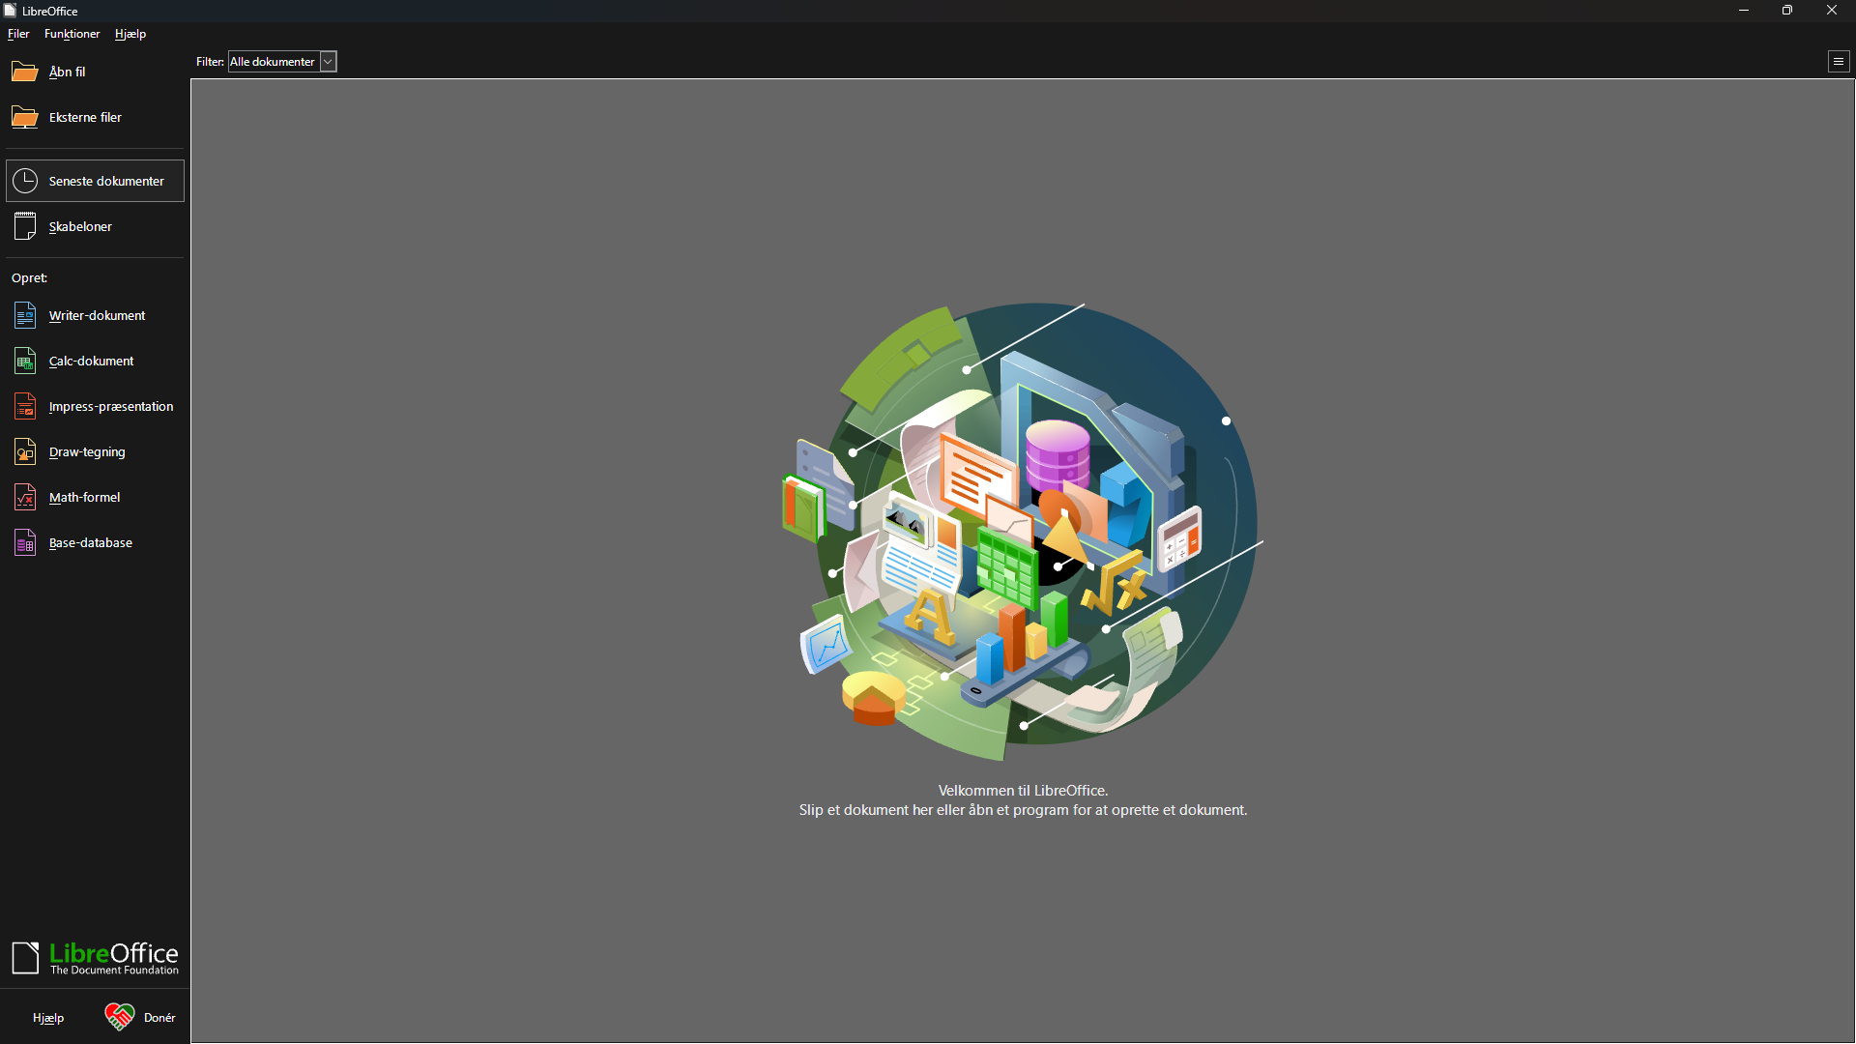Open the hamburger actions menu

click(x=1838, y=62)
